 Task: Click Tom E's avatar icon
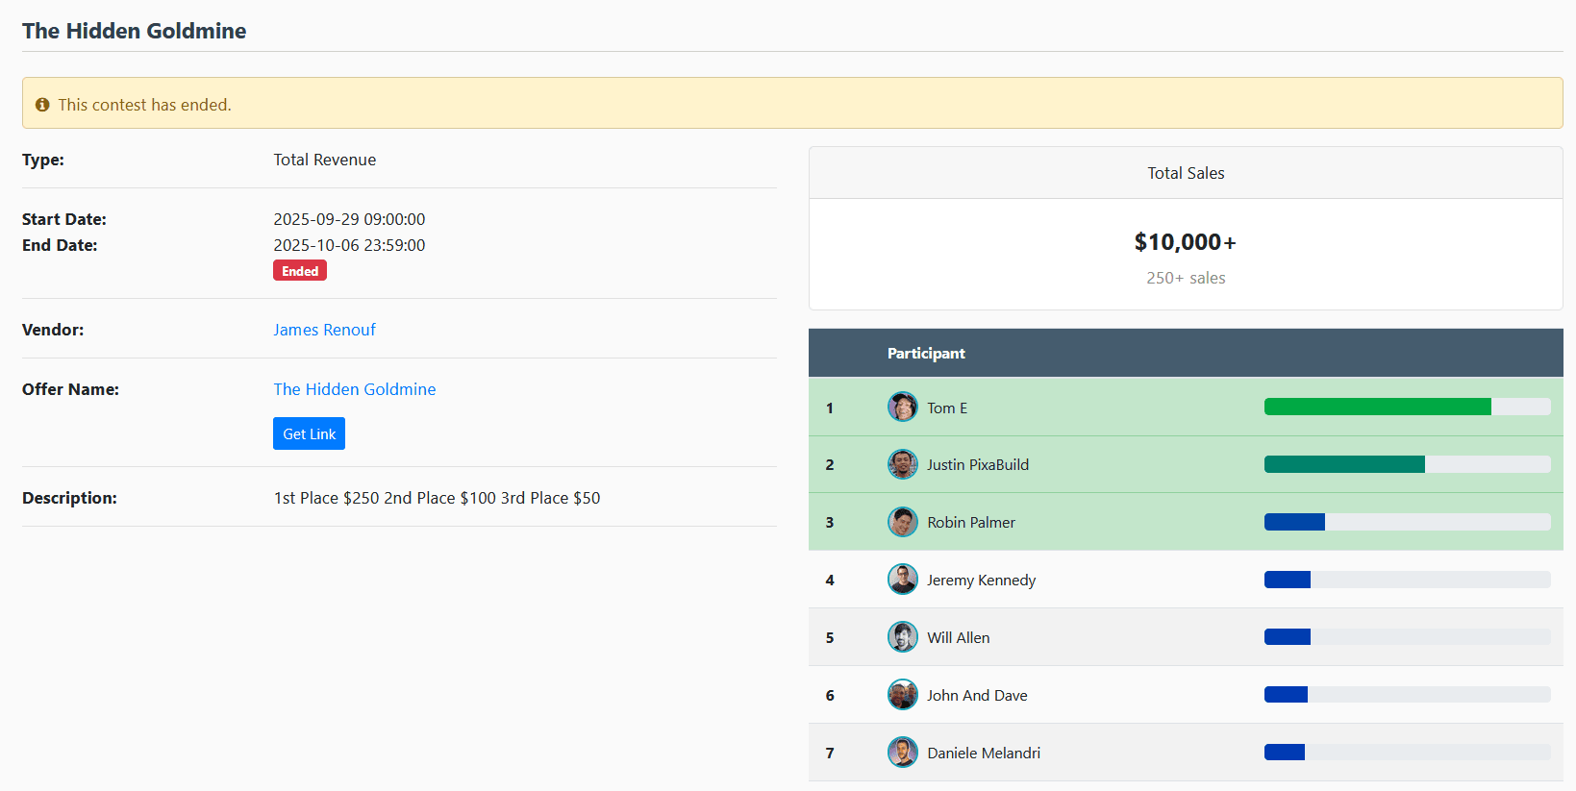point(902,408)
